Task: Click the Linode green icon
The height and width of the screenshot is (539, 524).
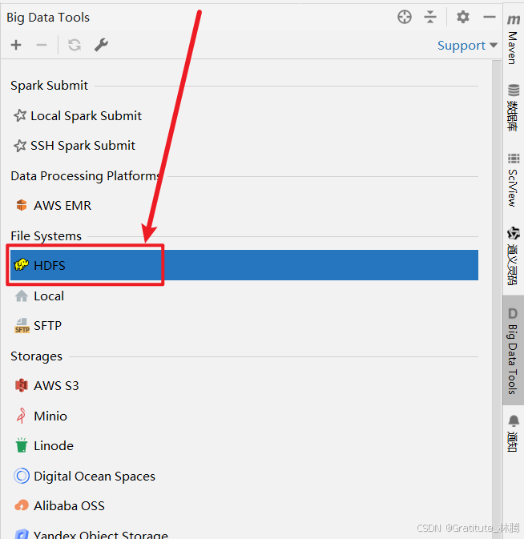Action: 22,445
